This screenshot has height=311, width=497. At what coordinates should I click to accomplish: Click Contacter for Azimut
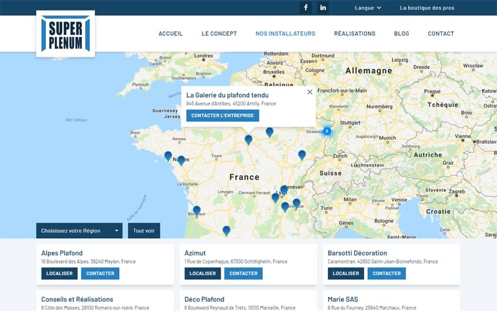244,273
